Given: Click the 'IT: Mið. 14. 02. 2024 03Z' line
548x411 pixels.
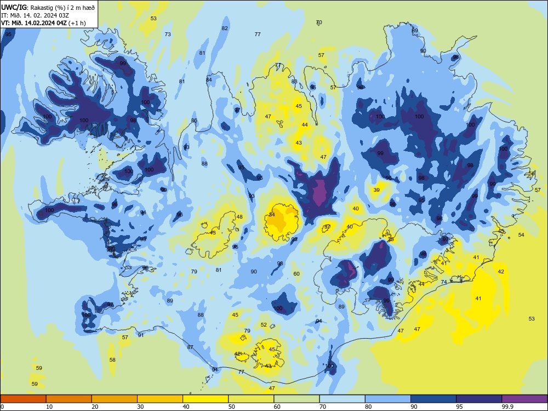Looking at the screenshot, I should (35, 15).
